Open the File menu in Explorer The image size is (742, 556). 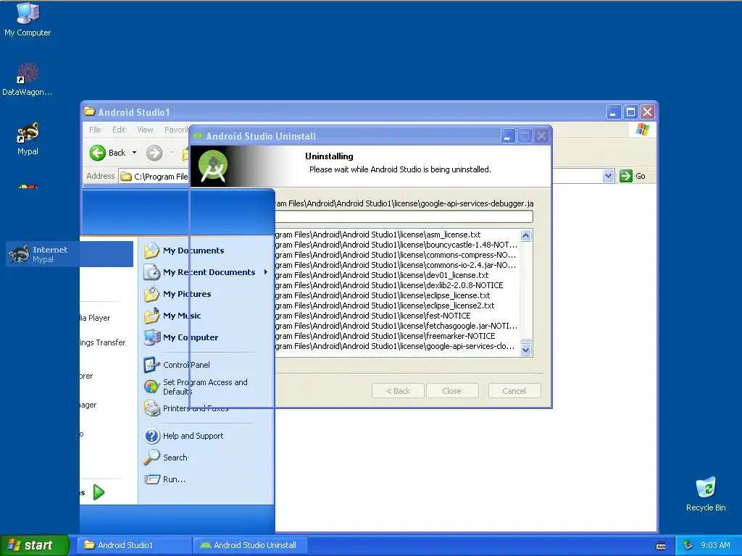pyautogui.click(x=95, y=130)
